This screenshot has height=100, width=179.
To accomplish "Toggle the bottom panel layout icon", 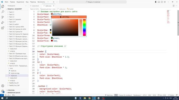I will click(x=159, y=2).
